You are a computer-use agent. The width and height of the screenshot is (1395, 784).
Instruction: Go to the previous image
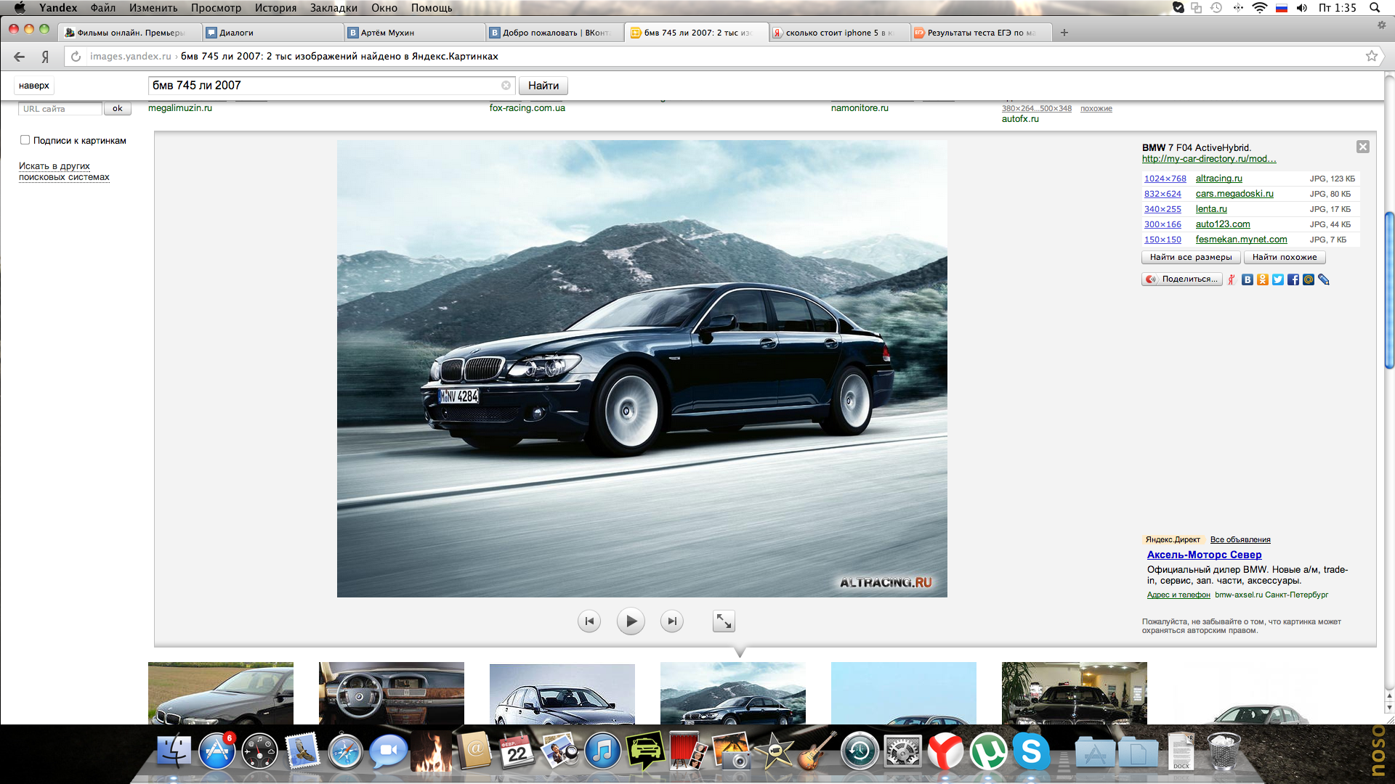point(589,621)
